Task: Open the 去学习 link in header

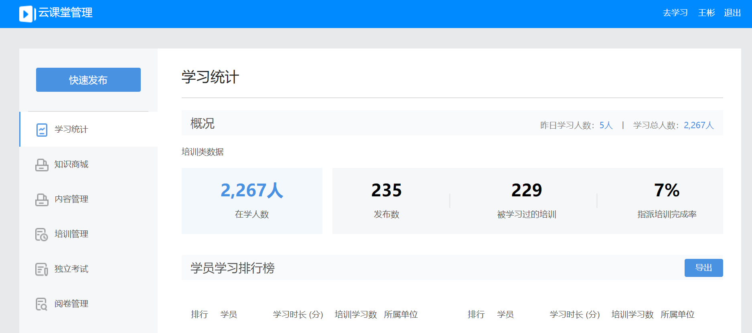Action: [x=675, y=13]
